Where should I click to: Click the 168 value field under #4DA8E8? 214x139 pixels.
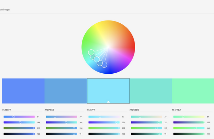(x=81, y=123)
